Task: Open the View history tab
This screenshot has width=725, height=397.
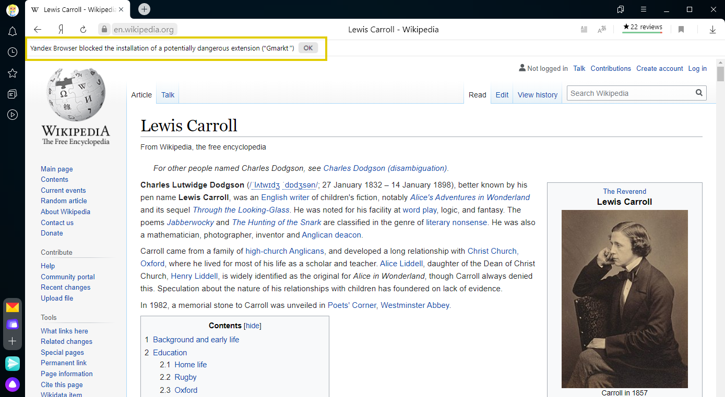Action: tap(538, 95)
